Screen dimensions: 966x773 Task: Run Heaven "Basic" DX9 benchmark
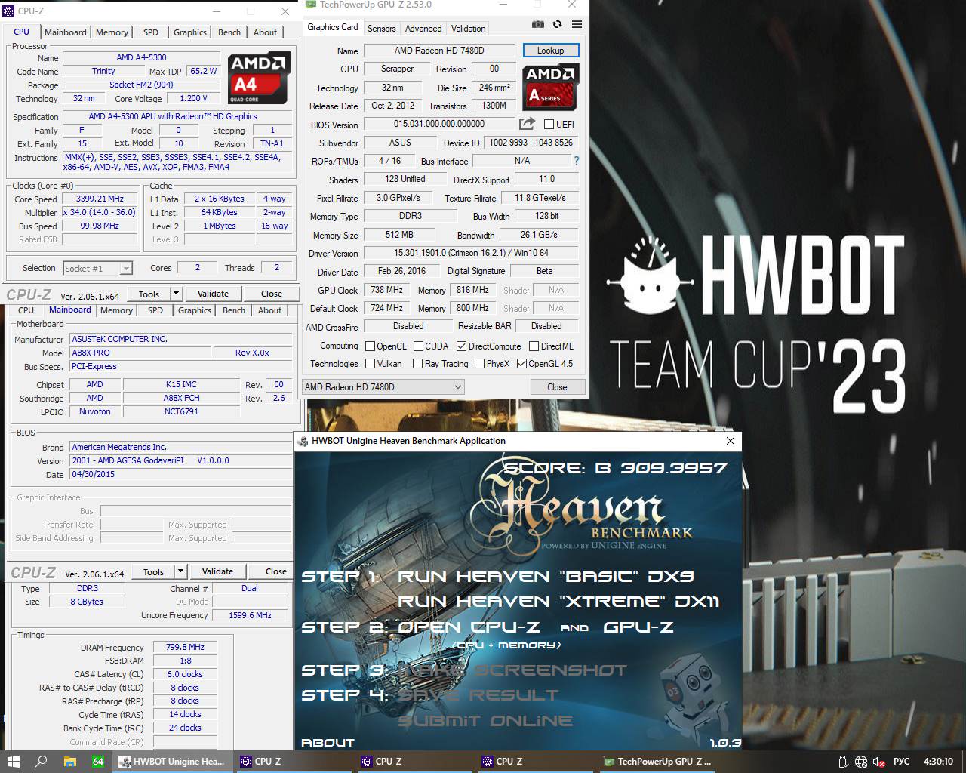(x=546, y=577)
